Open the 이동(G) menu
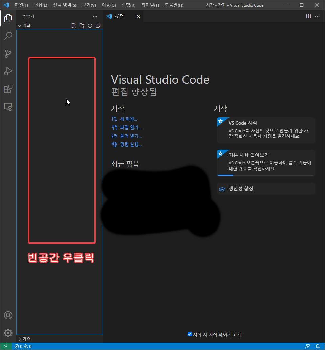This screenshot has height=350, width=325. [x=109, y=5]
